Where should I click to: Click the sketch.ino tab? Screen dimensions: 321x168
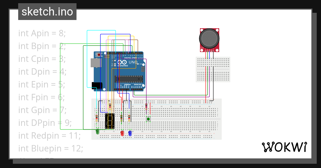click(47, 11)
